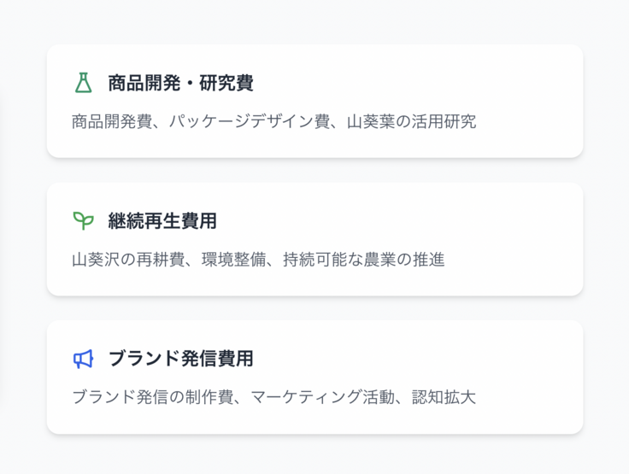Select the ブランド発信費用 heading

(x=180, y=359)
